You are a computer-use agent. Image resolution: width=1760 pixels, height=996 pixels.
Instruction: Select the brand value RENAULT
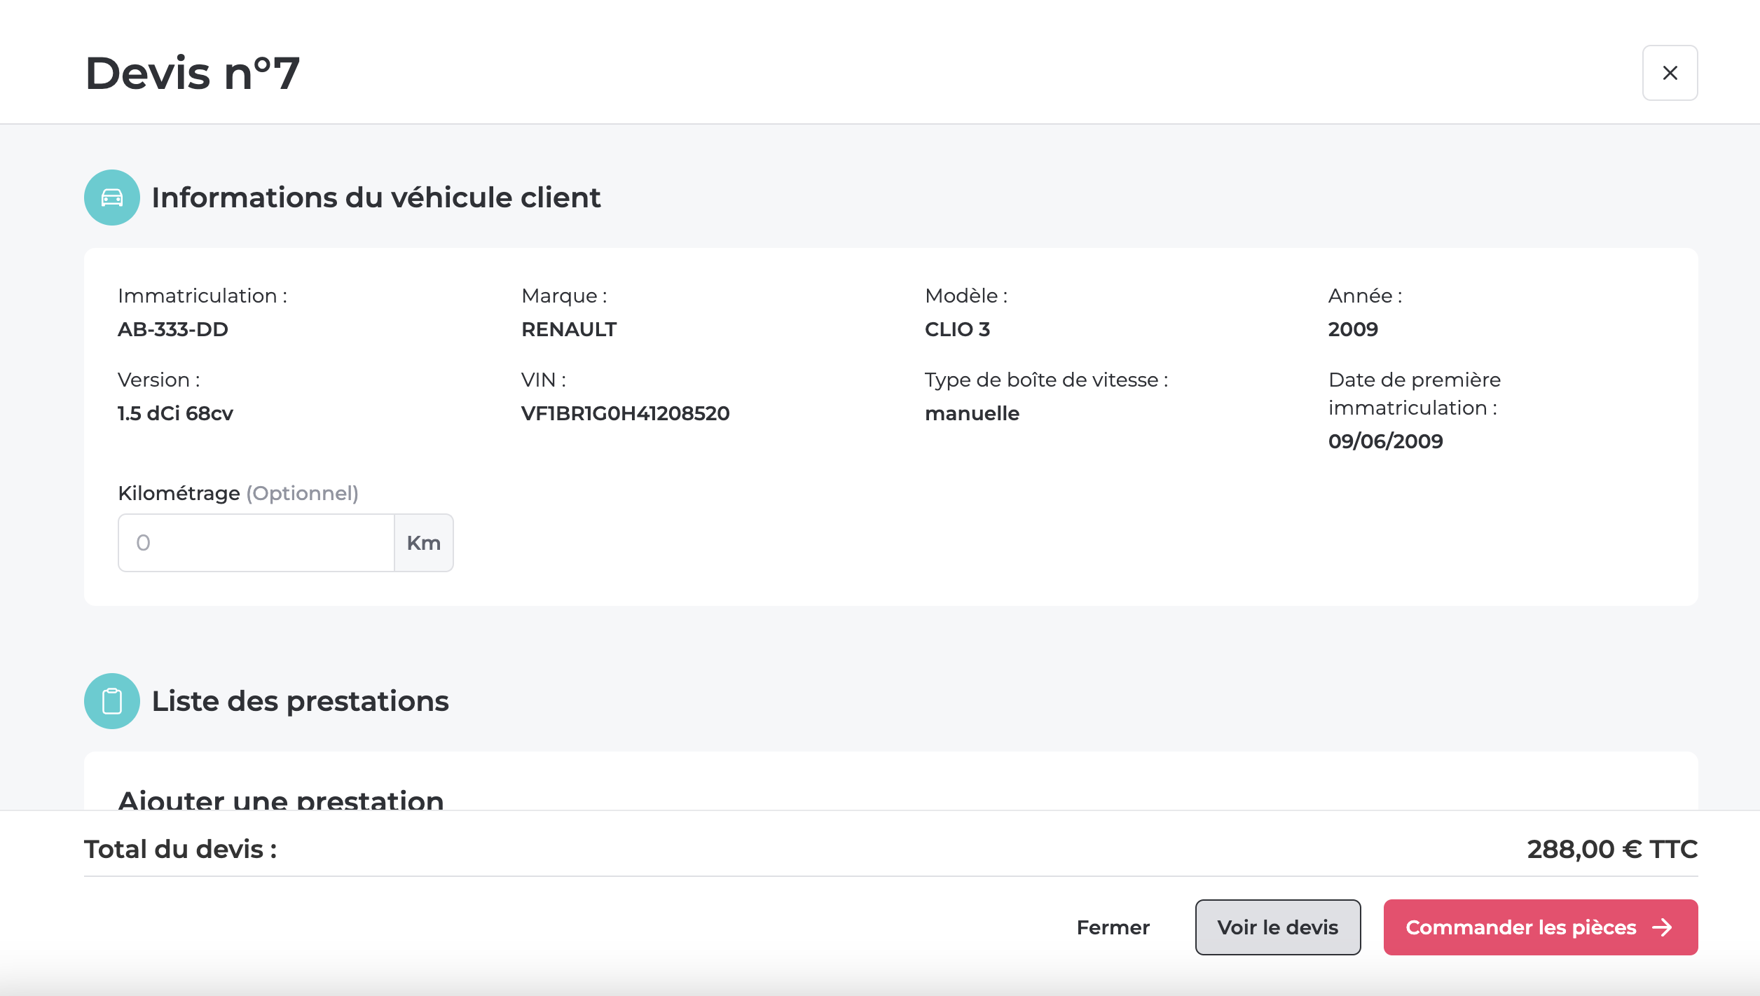[x=569, y=329]
